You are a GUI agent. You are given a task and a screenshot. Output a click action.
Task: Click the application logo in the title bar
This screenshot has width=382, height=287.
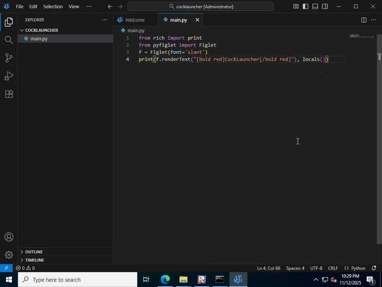point(7,6)
